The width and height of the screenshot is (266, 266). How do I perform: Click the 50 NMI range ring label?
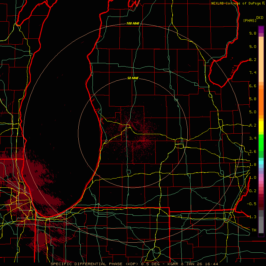(x=133, y=78)
